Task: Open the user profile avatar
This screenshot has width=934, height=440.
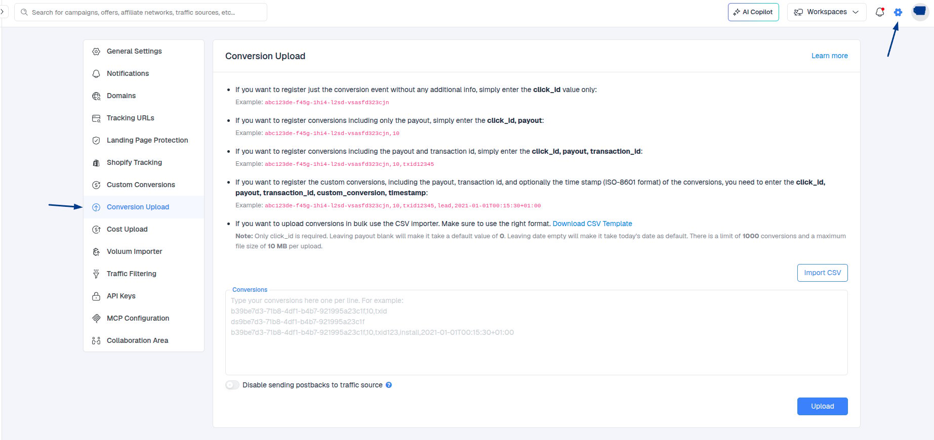Action: pyautogui.click(x=920, y=12)
